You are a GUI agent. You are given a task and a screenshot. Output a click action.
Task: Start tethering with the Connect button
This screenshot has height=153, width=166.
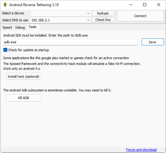pos(140,16)
